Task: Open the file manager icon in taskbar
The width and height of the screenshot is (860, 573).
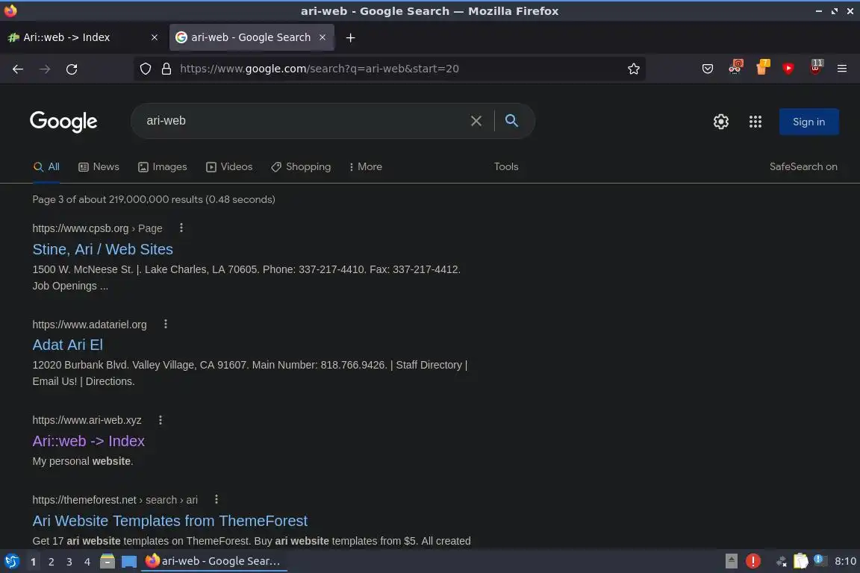Action: [x=107, y=561]
